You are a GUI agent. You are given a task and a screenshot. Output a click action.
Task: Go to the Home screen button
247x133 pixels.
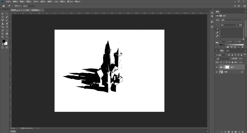(4, 6)
